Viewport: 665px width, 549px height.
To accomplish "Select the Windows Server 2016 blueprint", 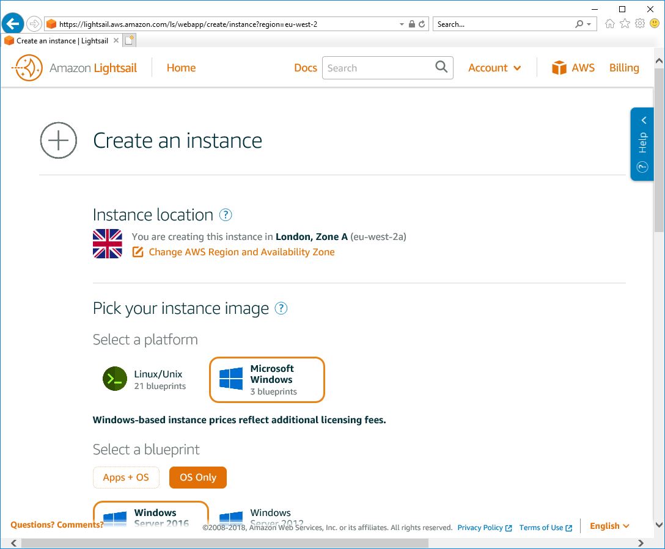I will [x=151, y=514].
